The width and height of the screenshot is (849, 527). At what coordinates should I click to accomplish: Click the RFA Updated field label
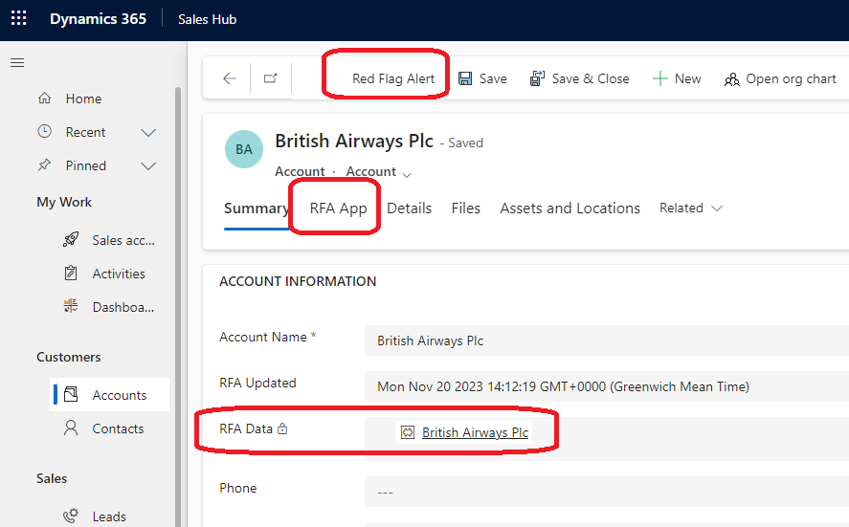click(257, 384)
